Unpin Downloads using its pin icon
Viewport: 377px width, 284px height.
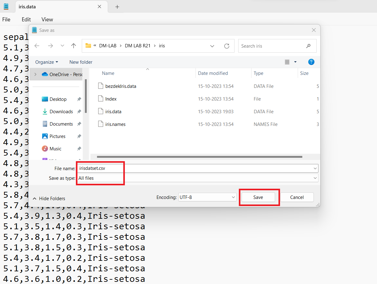pos(79,111)
